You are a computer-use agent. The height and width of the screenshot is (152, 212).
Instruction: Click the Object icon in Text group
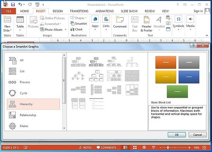[168, 29]
